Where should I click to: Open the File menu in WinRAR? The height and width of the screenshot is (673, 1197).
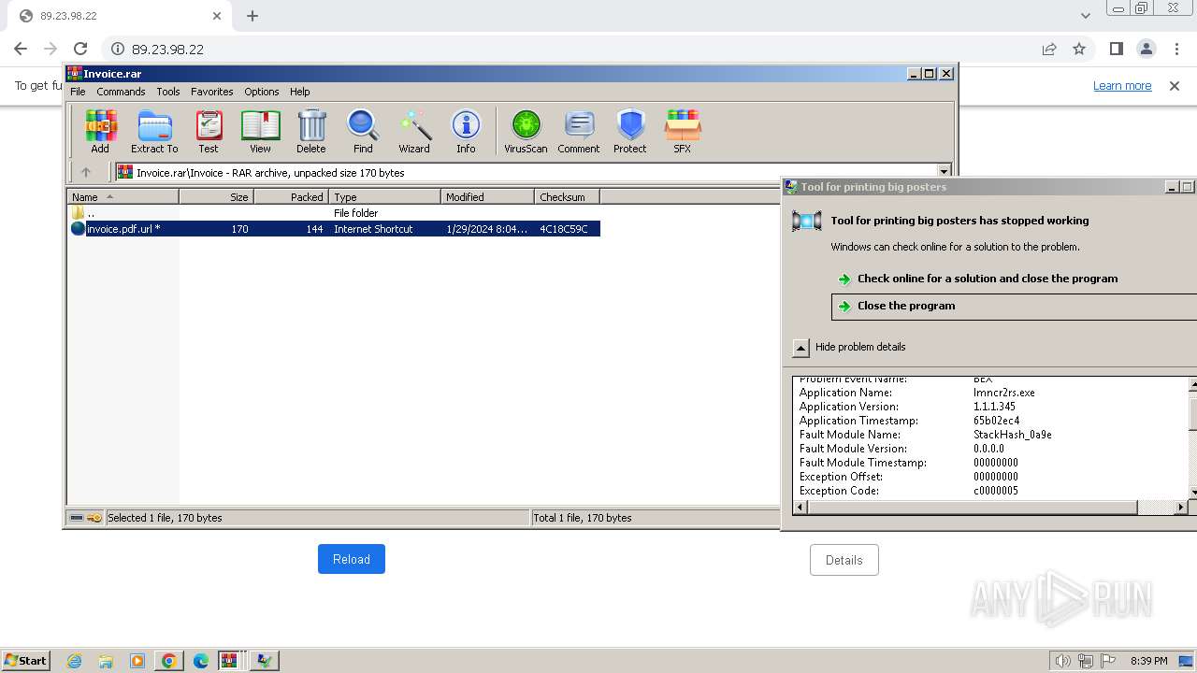78,92
